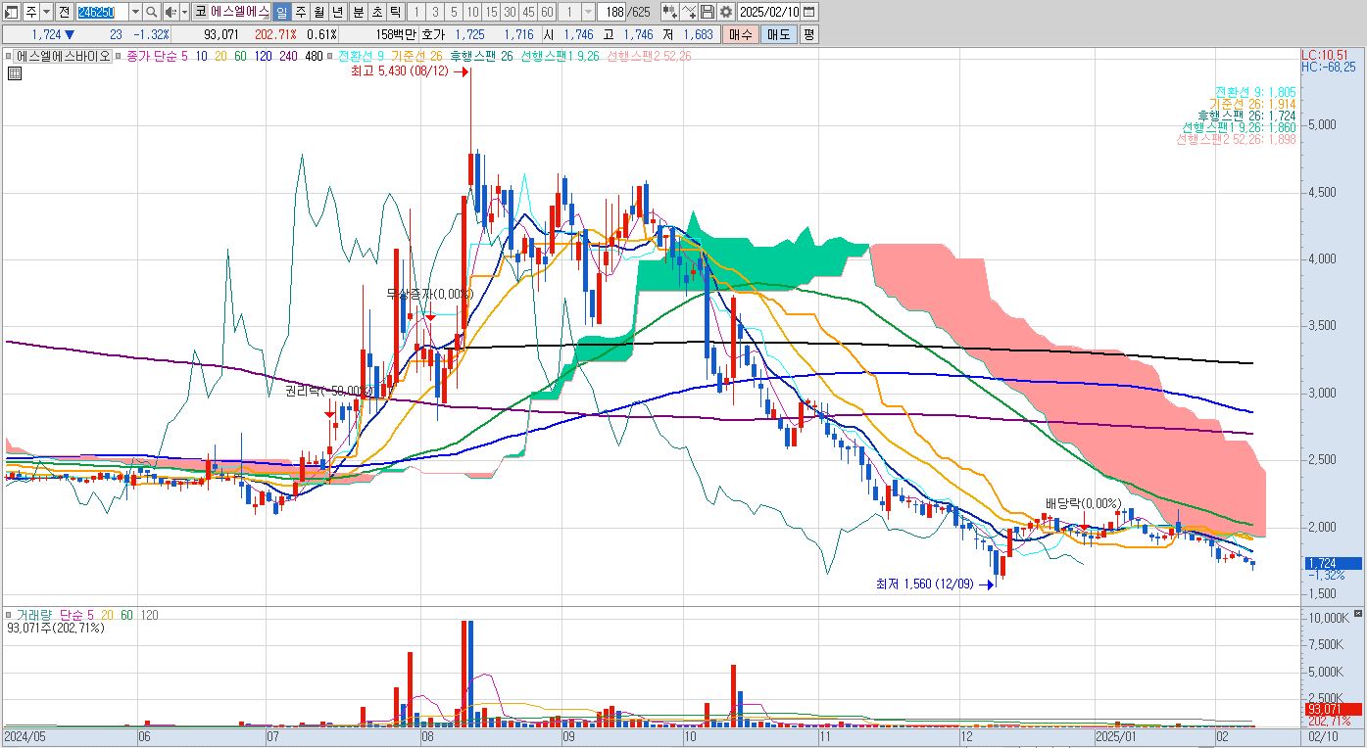Image resolution: width=1367 pixels, height=748 pixels.
Task: Toggle the small square before 종가 단순 legend
Action: pos(118,56)
